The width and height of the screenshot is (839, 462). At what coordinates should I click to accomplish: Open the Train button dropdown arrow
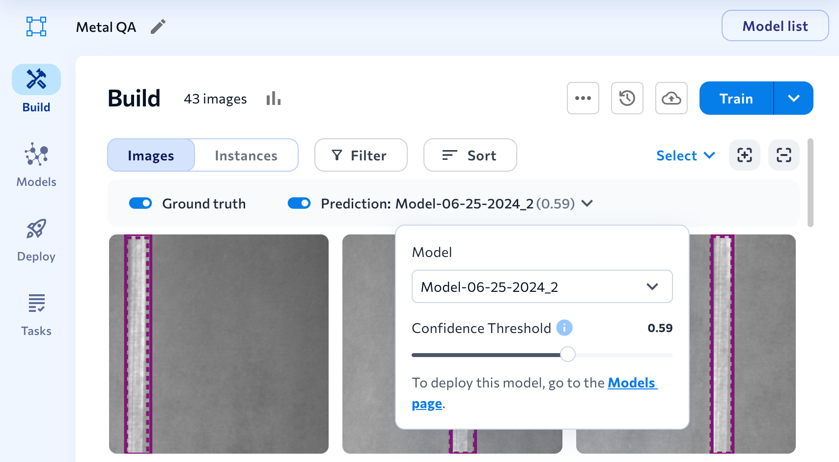794,98
